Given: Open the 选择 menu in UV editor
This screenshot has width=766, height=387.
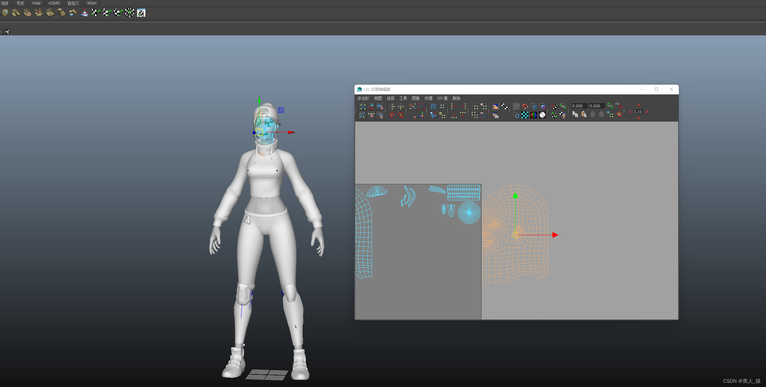Looking at the screenshot, I should [390, 98].
